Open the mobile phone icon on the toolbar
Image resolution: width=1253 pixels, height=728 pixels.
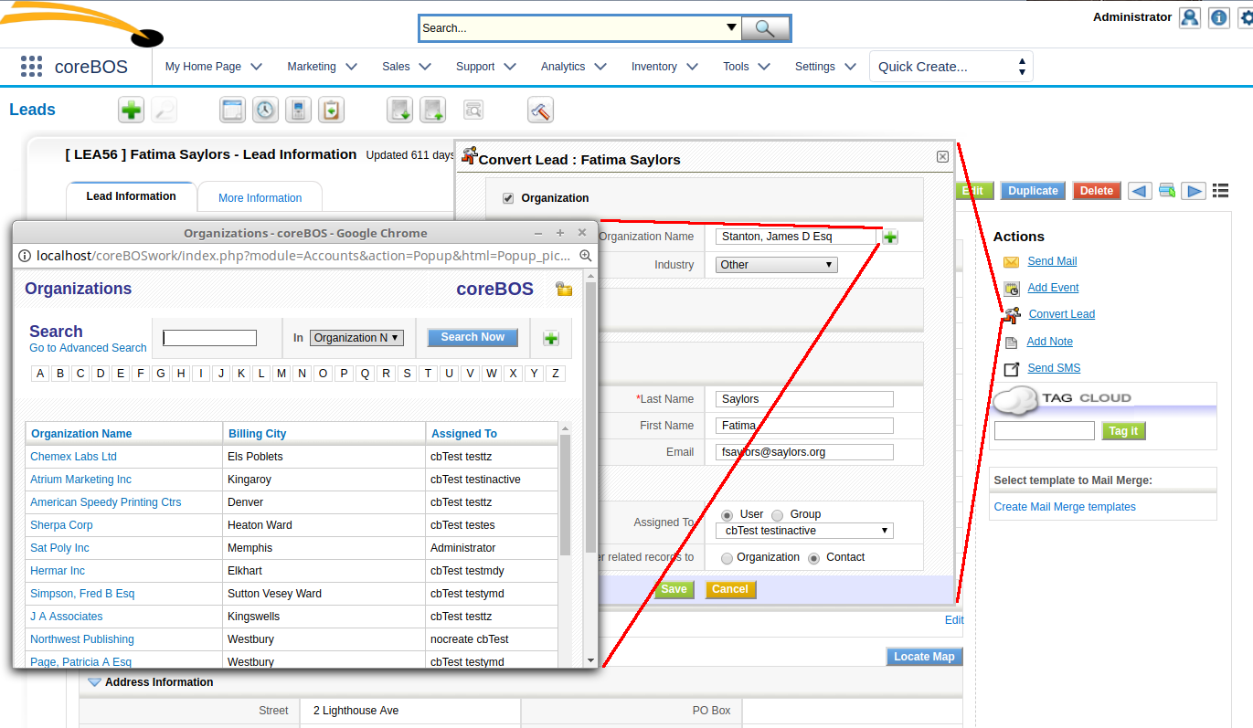pos(298,109)
